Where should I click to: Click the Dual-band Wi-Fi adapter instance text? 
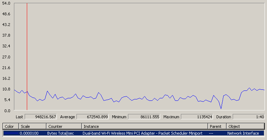pyautogui.click(x=143, y=133)
